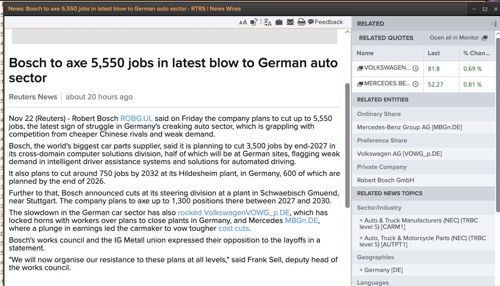This screenshot has height=286, width=500.
Task: Click the Preference Share subheading
Action: click(382, 140)
